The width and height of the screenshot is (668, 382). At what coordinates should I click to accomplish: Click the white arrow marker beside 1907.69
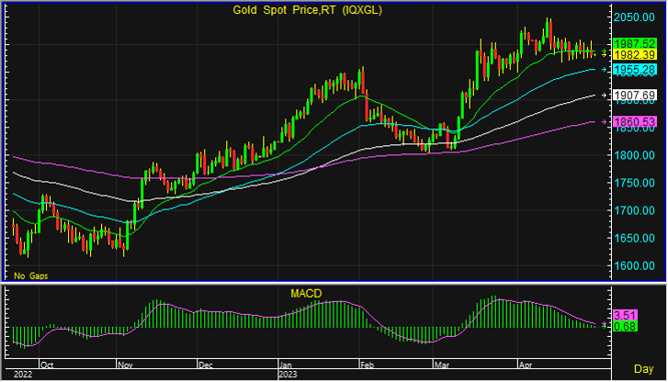(604, 95)
